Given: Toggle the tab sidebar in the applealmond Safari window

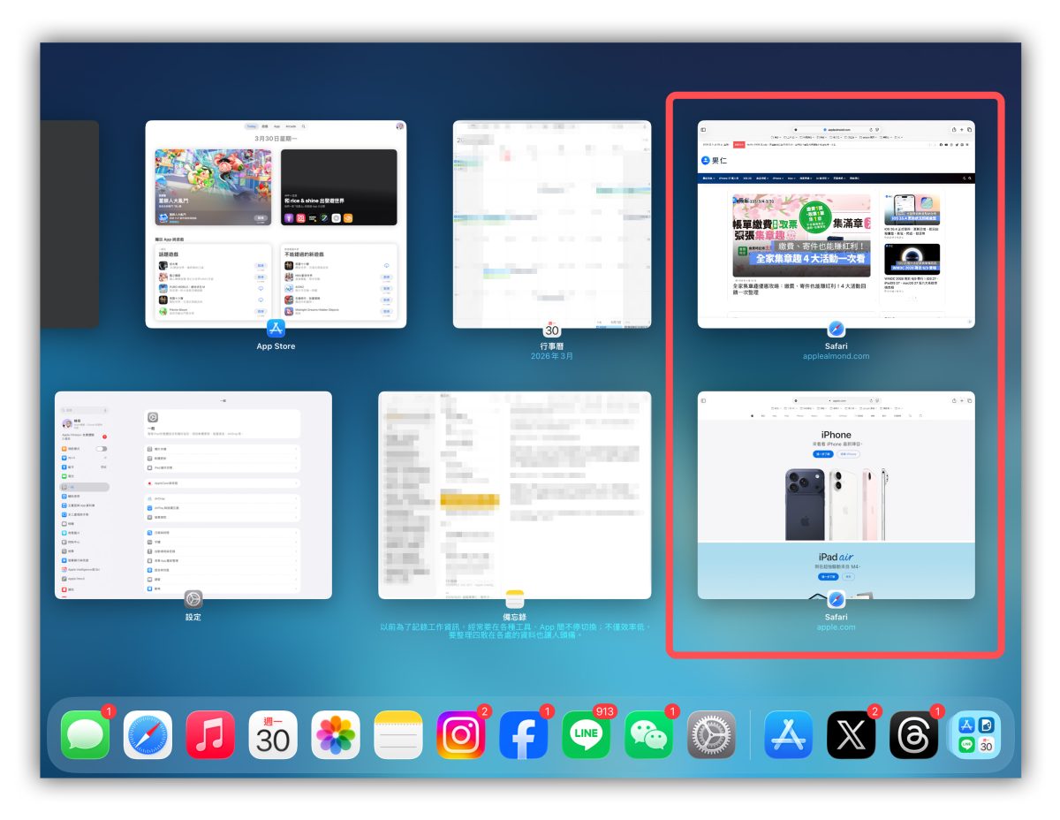Looking at the screenshot, I should pos(703,129).
